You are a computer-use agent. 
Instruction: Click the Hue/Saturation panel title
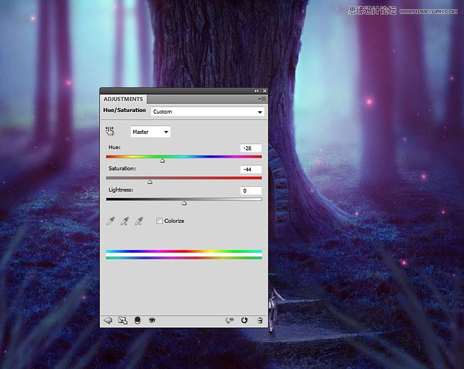pyautogui.click(x=125, y=110)
